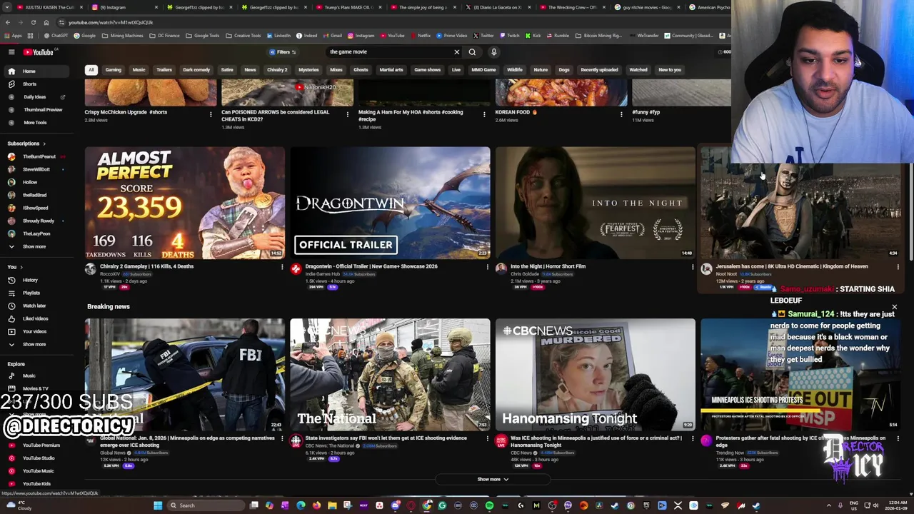Select the Live filter chip
The image size is (914, 514).
point(456,70)
